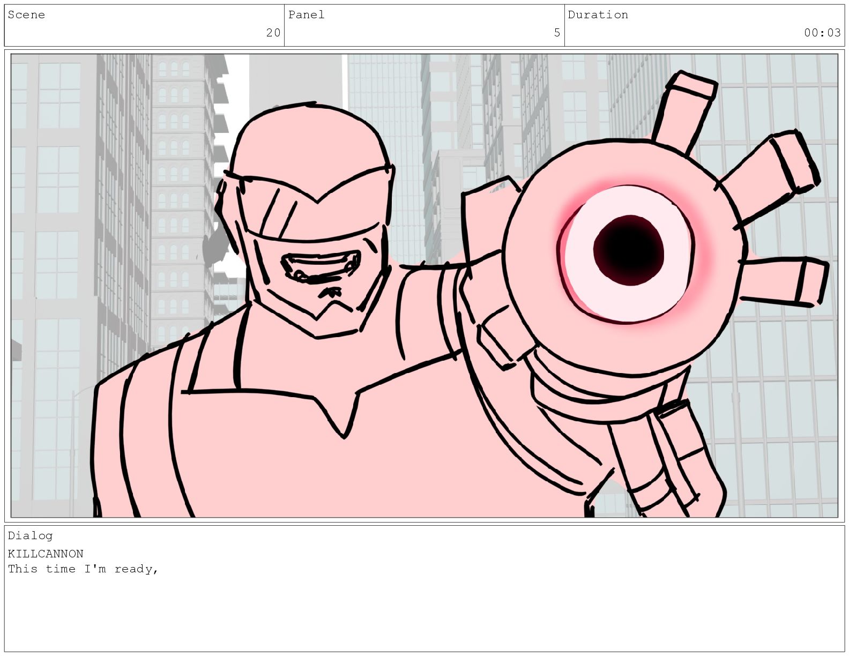Click the Dialog section label

point(30,535)
